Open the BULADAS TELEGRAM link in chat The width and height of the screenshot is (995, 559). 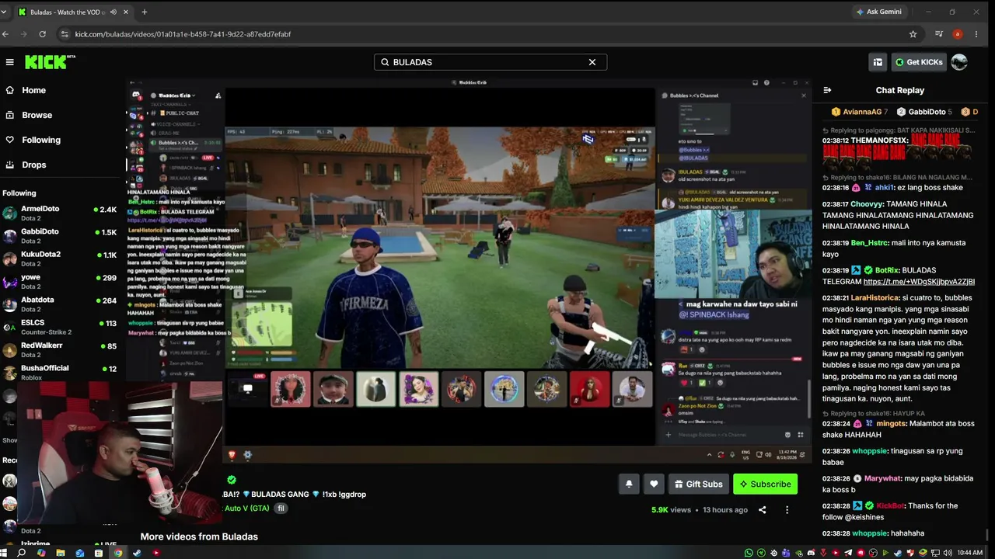click(919, 282)
